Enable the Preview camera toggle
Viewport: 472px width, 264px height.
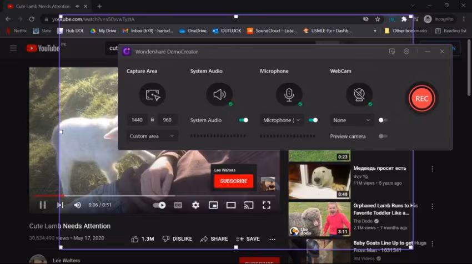(383, 136)
